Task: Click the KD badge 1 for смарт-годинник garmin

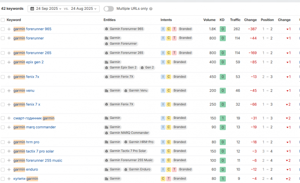Action: (x=223, y=118)
